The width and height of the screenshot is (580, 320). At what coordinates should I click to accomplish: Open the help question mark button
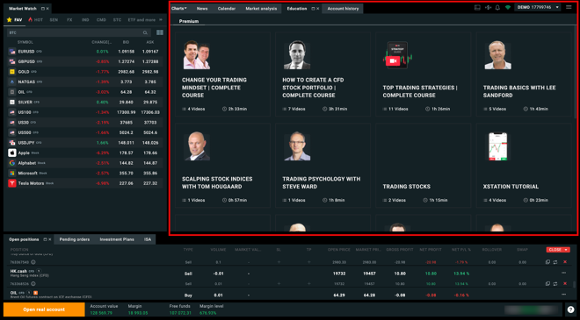pyautogui.click(x=570, y=309)
